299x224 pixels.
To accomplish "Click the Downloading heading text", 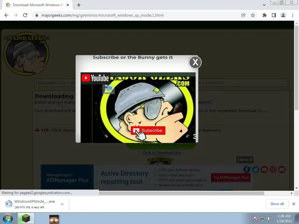I will (54, 96).
